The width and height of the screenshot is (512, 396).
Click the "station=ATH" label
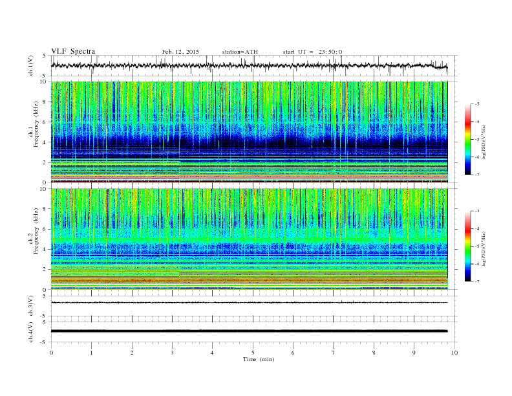pos(240,52)
